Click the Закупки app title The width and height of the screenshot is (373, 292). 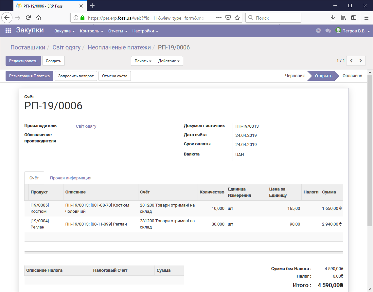[30, 30]
